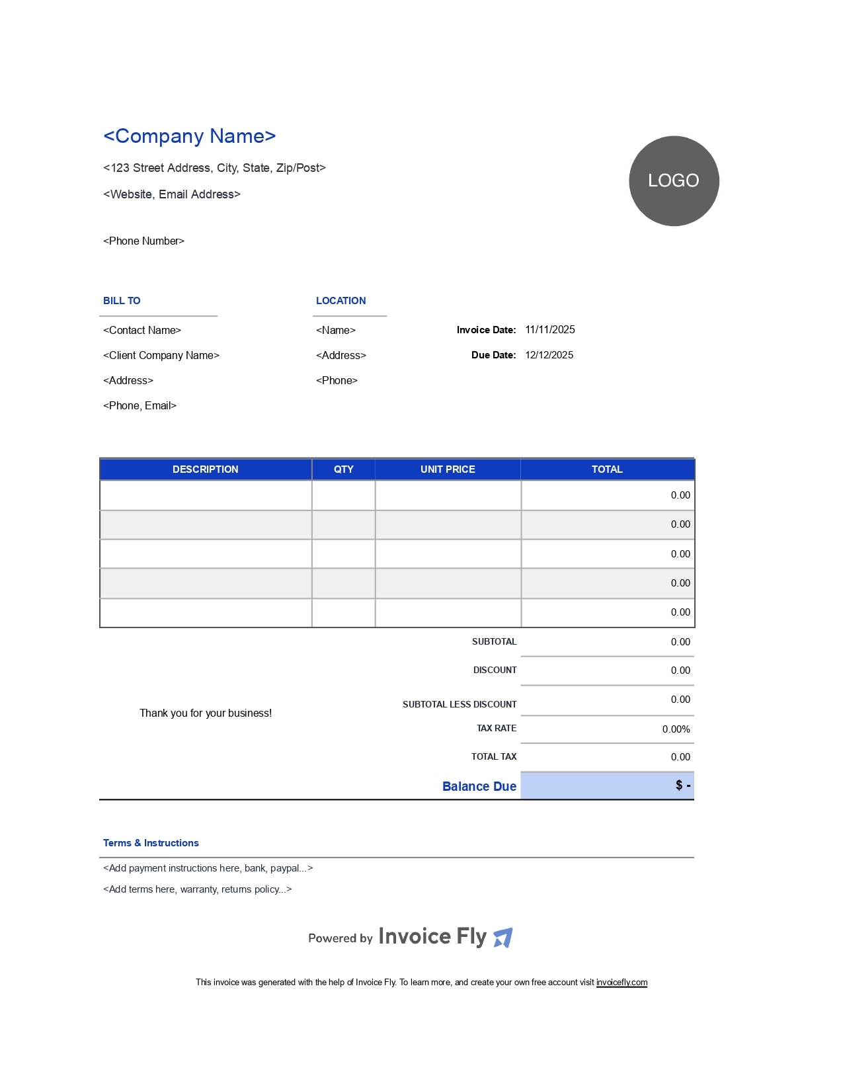This screenshot has height=1091, width=843.
Task: Click the Invoice Fly paper plane icon
Action: tap(503, 937)
